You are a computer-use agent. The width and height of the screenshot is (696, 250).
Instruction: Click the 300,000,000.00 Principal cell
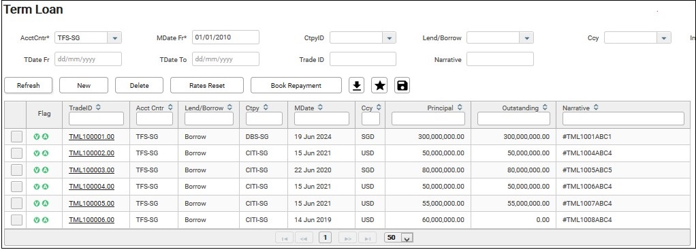[441, 137]
